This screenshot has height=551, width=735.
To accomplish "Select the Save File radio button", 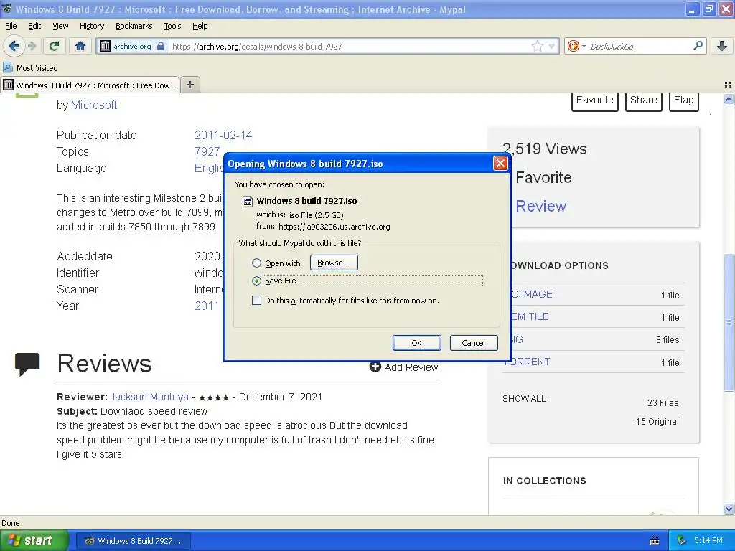I will point(256,281).
